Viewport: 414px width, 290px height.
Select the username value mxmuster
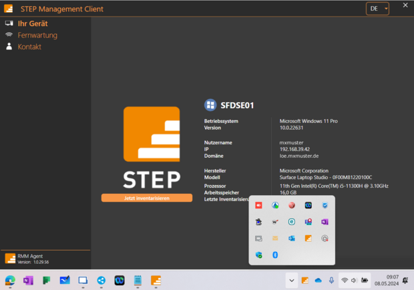[292, 142]
